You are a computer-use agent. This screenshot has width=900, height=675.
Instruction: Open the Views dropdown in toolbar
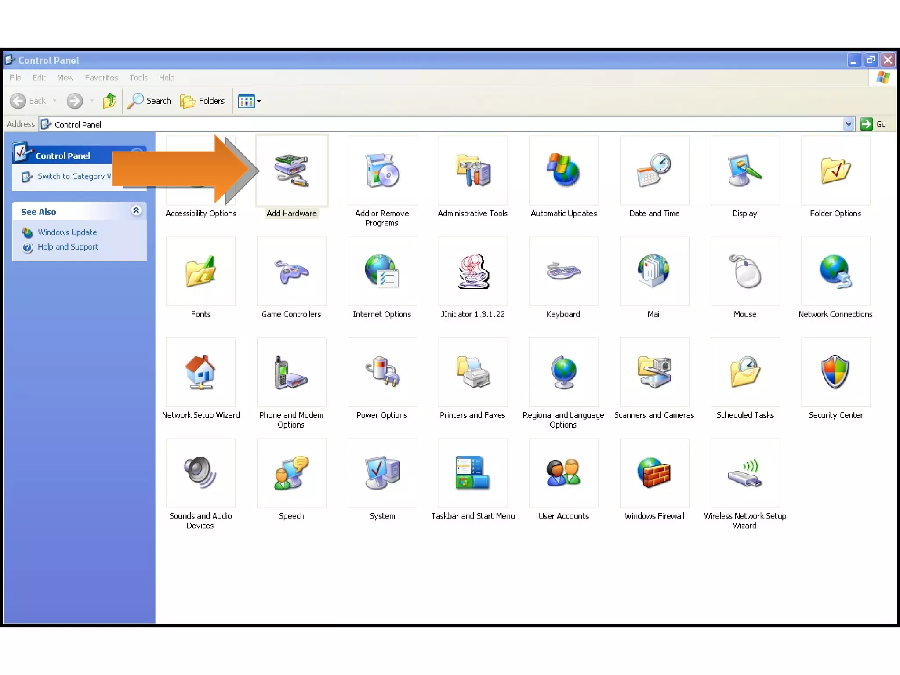(x=249, y=101)
